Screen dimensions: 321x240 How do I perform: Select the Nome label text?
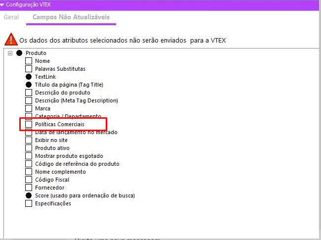pyautogui.click(x=42, y=61)
